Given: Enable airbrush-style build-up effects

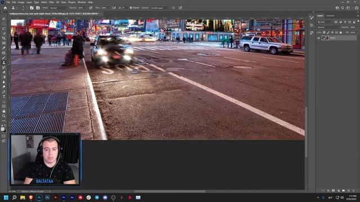Looking at the screenshot, I should point(114,8).
